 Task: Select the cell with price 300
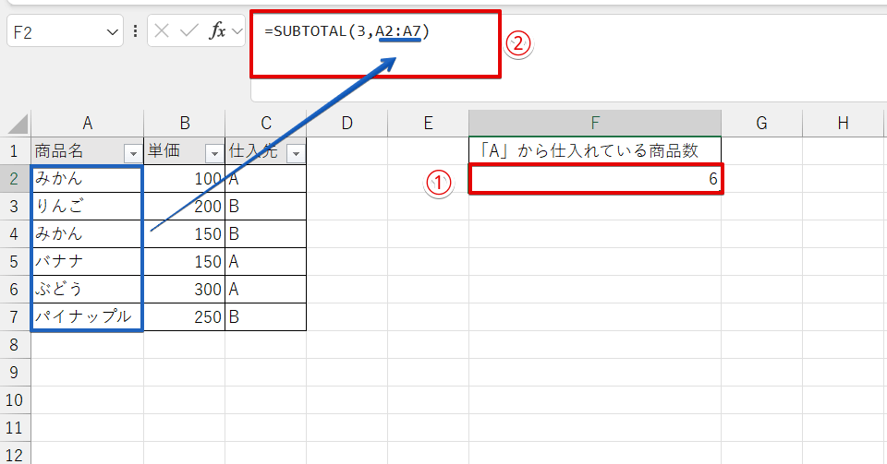click(x=184, y=290)
